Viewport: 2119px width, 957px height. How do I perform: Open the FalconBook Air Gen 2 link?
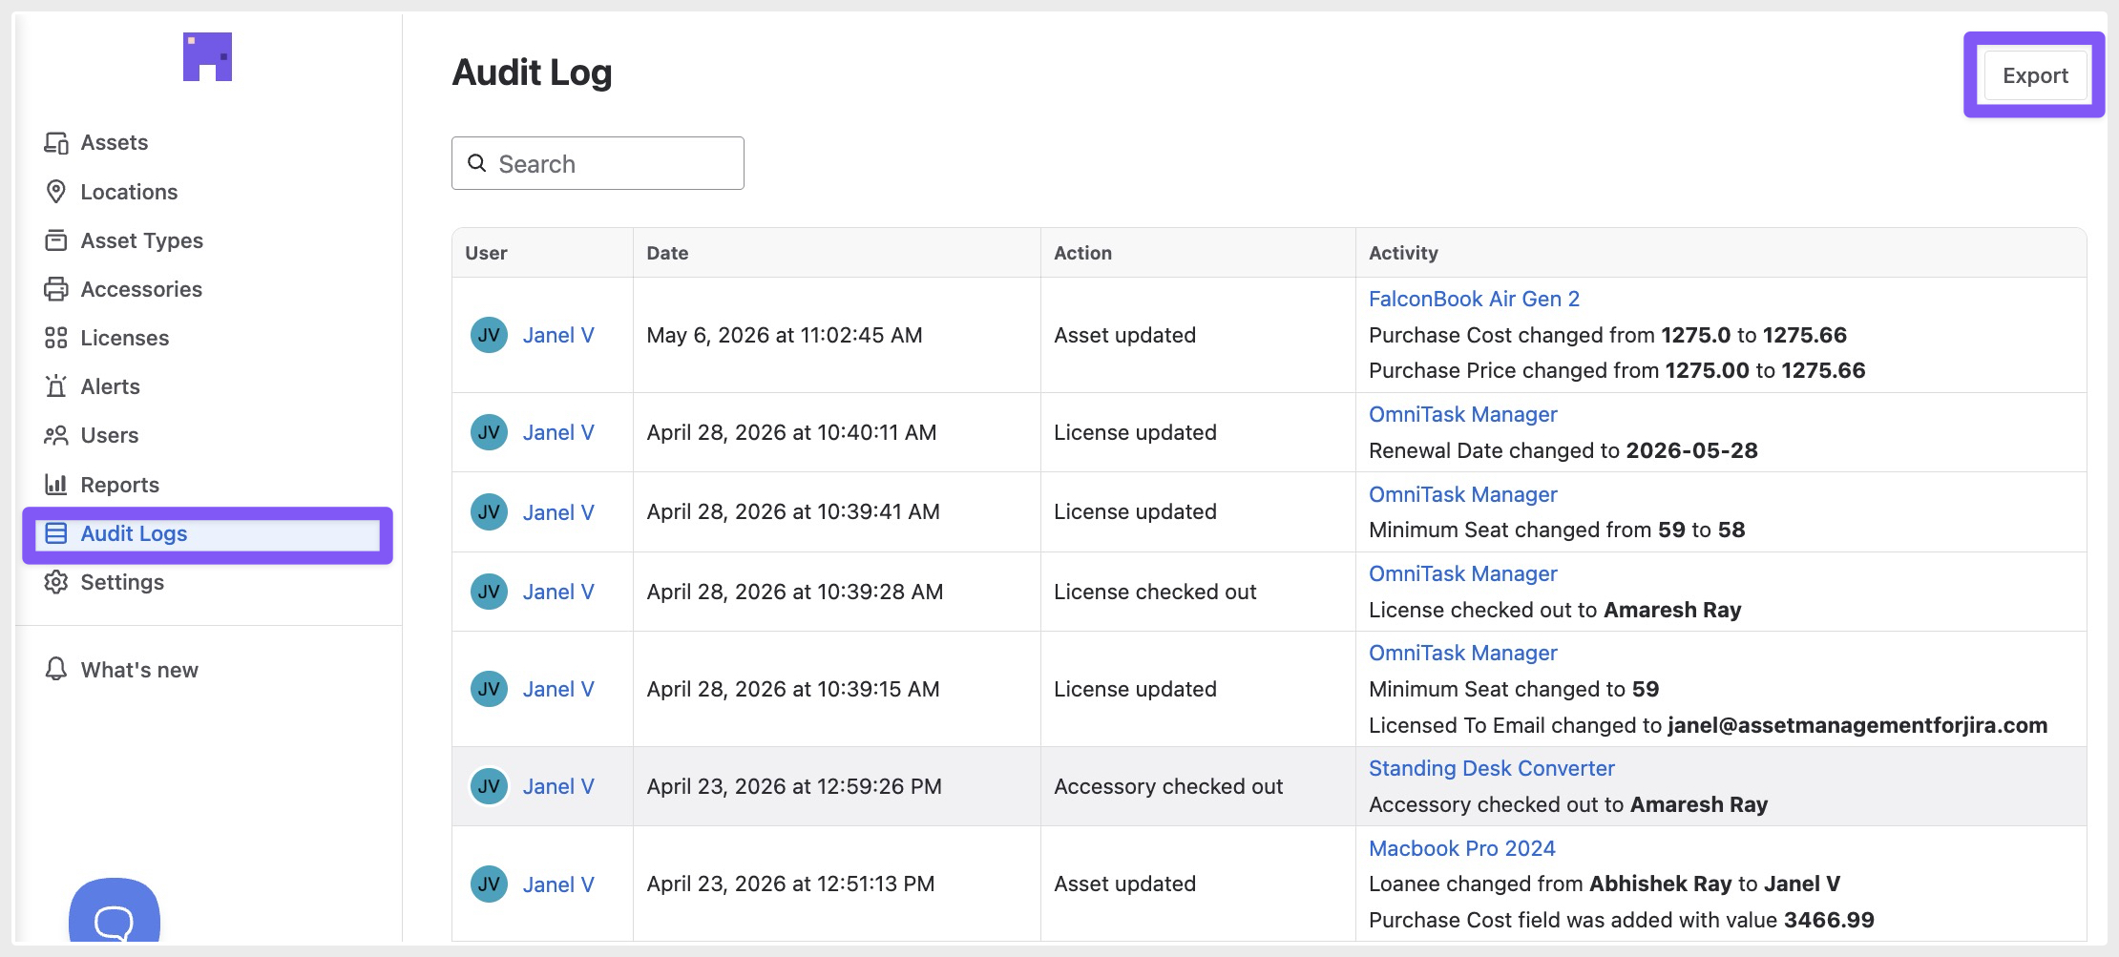1474,299
